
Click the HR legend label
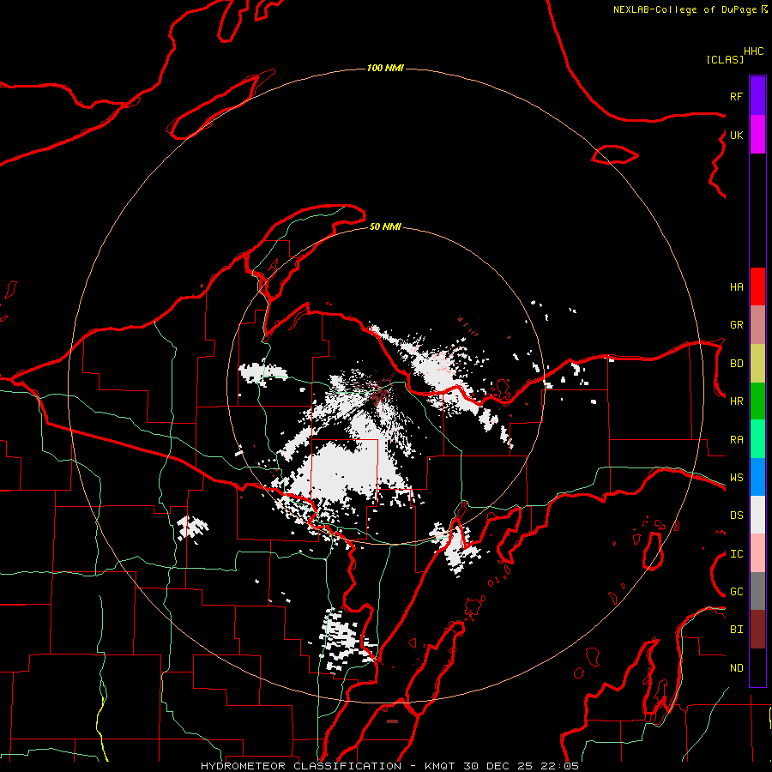pos(736,401)
